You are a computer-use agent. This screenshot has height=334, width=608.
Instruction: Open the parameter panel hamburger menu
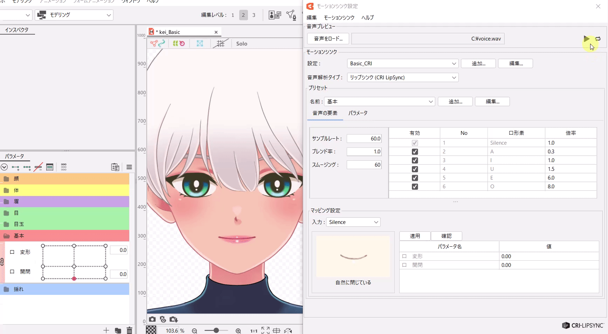pyautogui.click(x=129, y=167)
